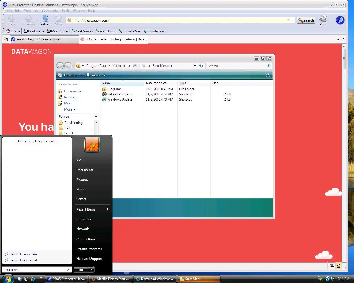Switch to Download Windows taskbar button
354x283 pixels.
[155, 279]
